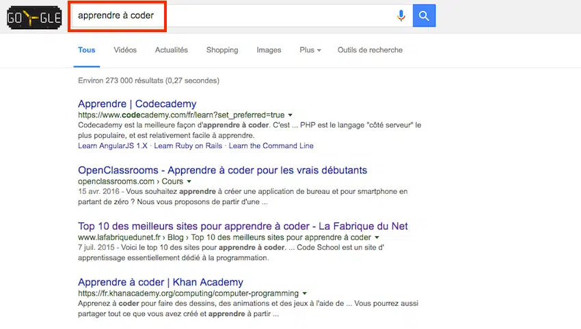Open Outils de recherche options

click(x=370, y=50)
